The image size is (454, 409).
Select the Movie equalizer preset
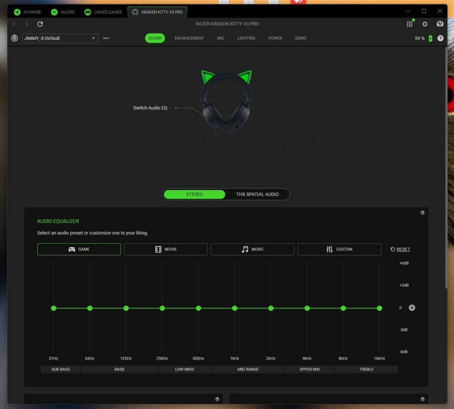[x=166, y=249]
